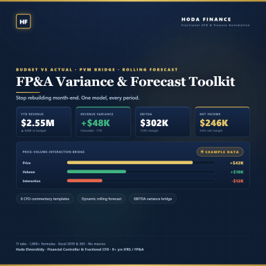The image size is (266, 266).
Task: Click the +$18K Volume value
Action: point(237,172)
